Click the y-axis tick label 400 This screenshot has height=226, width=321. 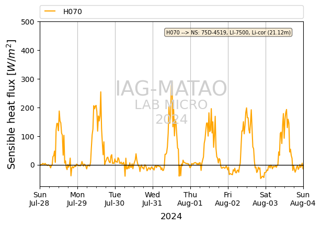pyautogui.click(x=27, y=51)
